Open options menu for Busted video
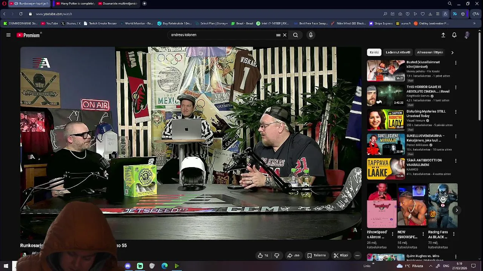The height and width of the screenshot is (271, 483). 456,63
